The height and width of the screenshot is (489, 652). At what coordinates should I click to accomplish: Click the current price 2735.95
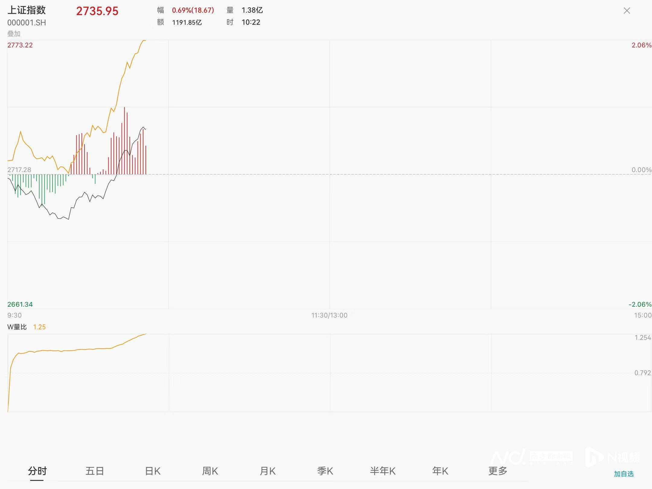(x=97, y=11)
